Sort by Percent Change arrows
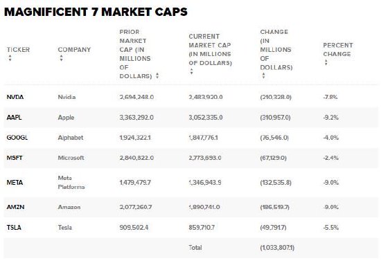 326,62
